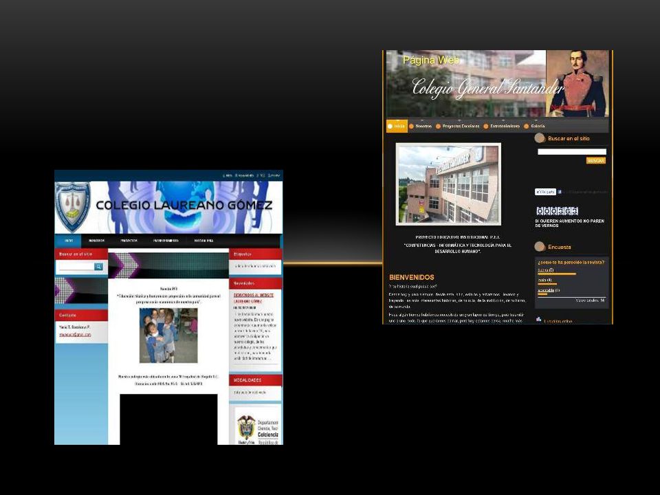The width and height of the screenshot is (660, 495).
Task: Click the Santander school building photo
Action: [448, 184]
